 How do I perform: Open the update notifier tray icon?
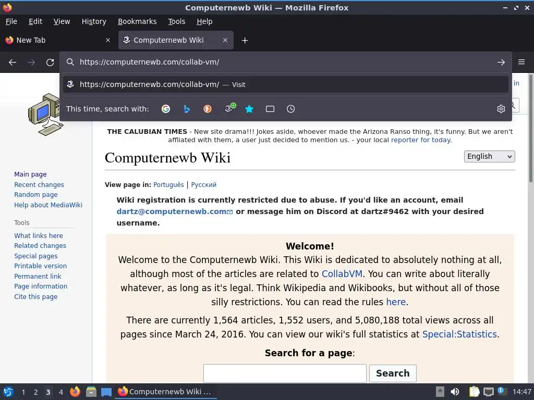click(502, 391)
